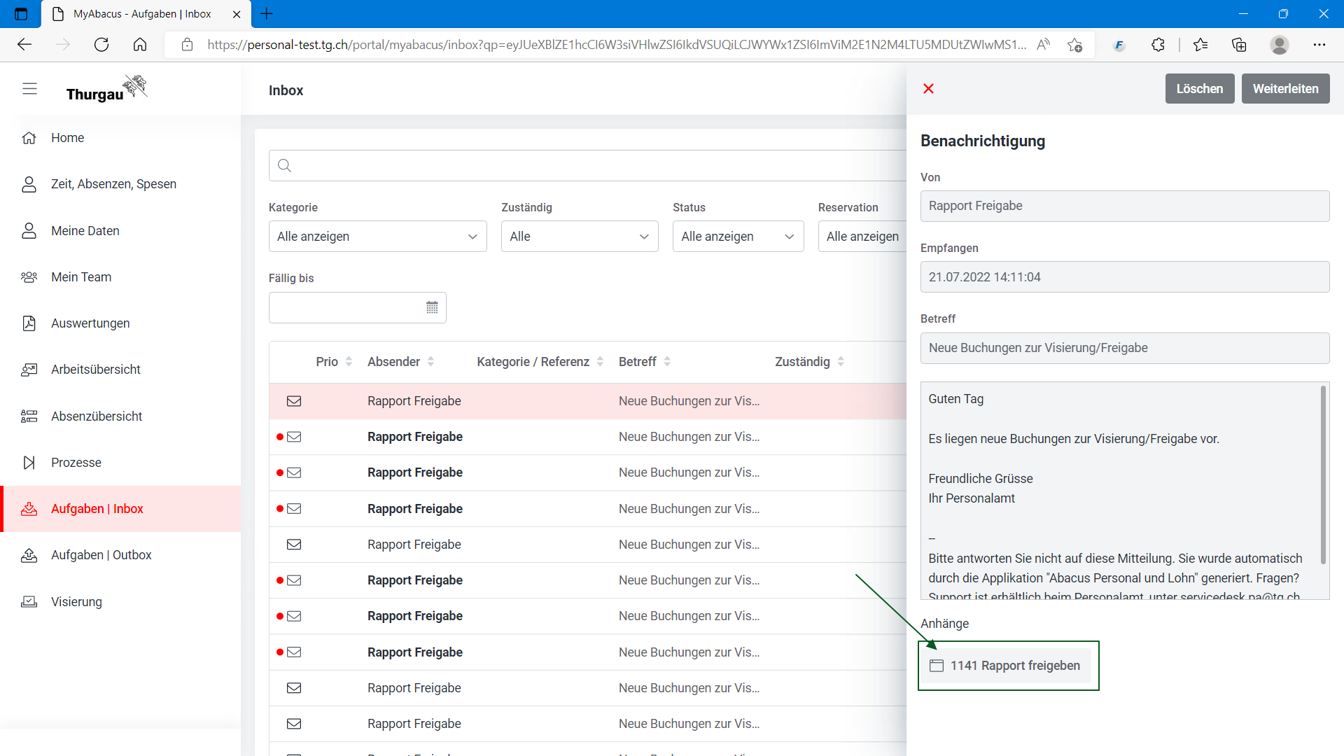Click the message body scrollbar
1344x756 pixels.
tap(1322, 476)
